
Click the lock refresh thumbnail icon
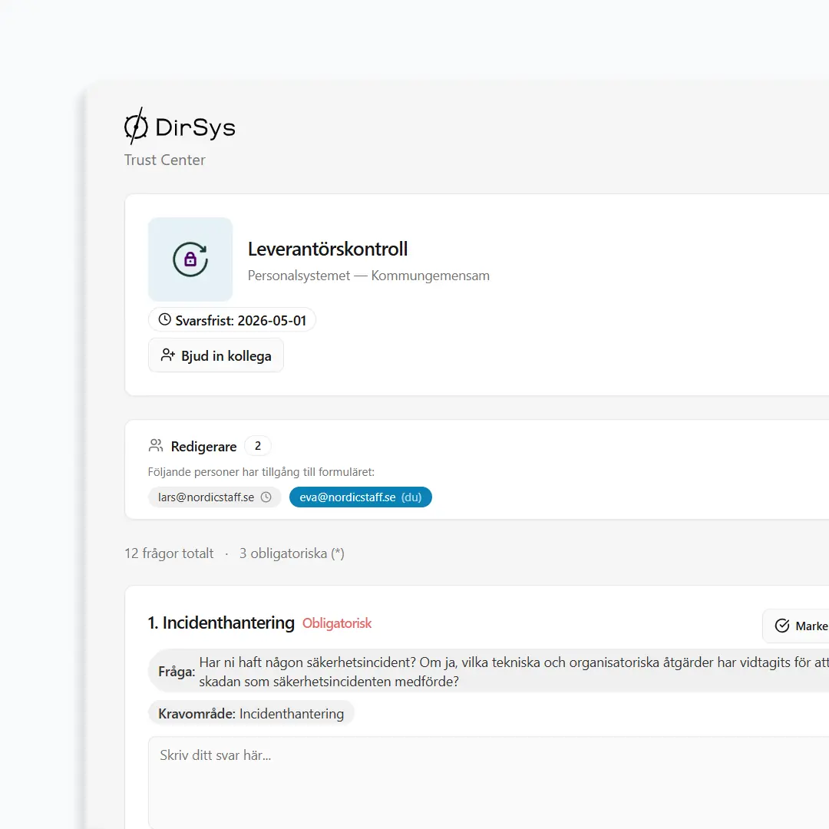(x=190, y=259)
